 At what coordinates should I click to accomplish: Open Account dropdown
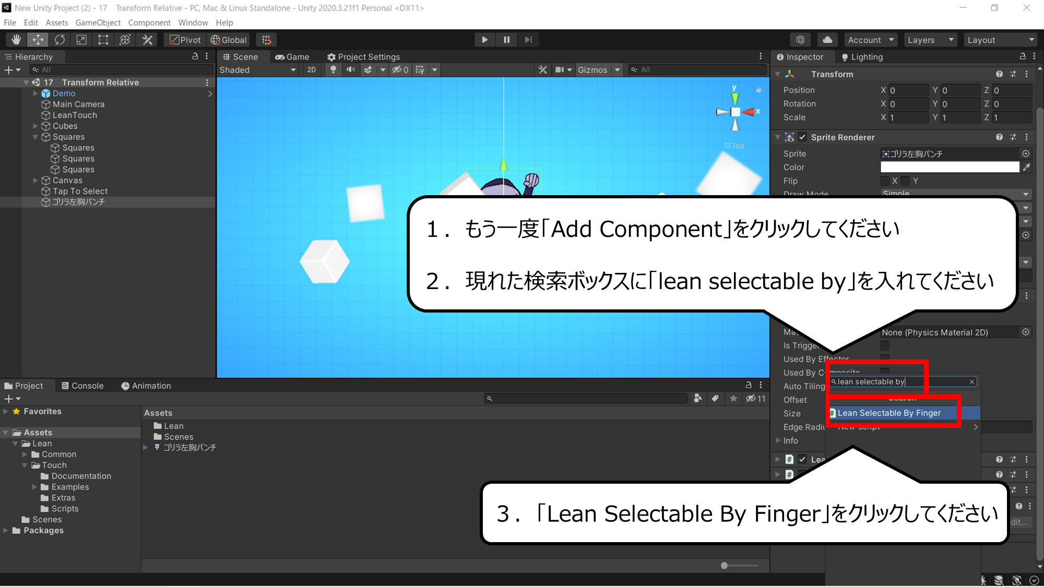pyautogui.click(x=871, y=40)
